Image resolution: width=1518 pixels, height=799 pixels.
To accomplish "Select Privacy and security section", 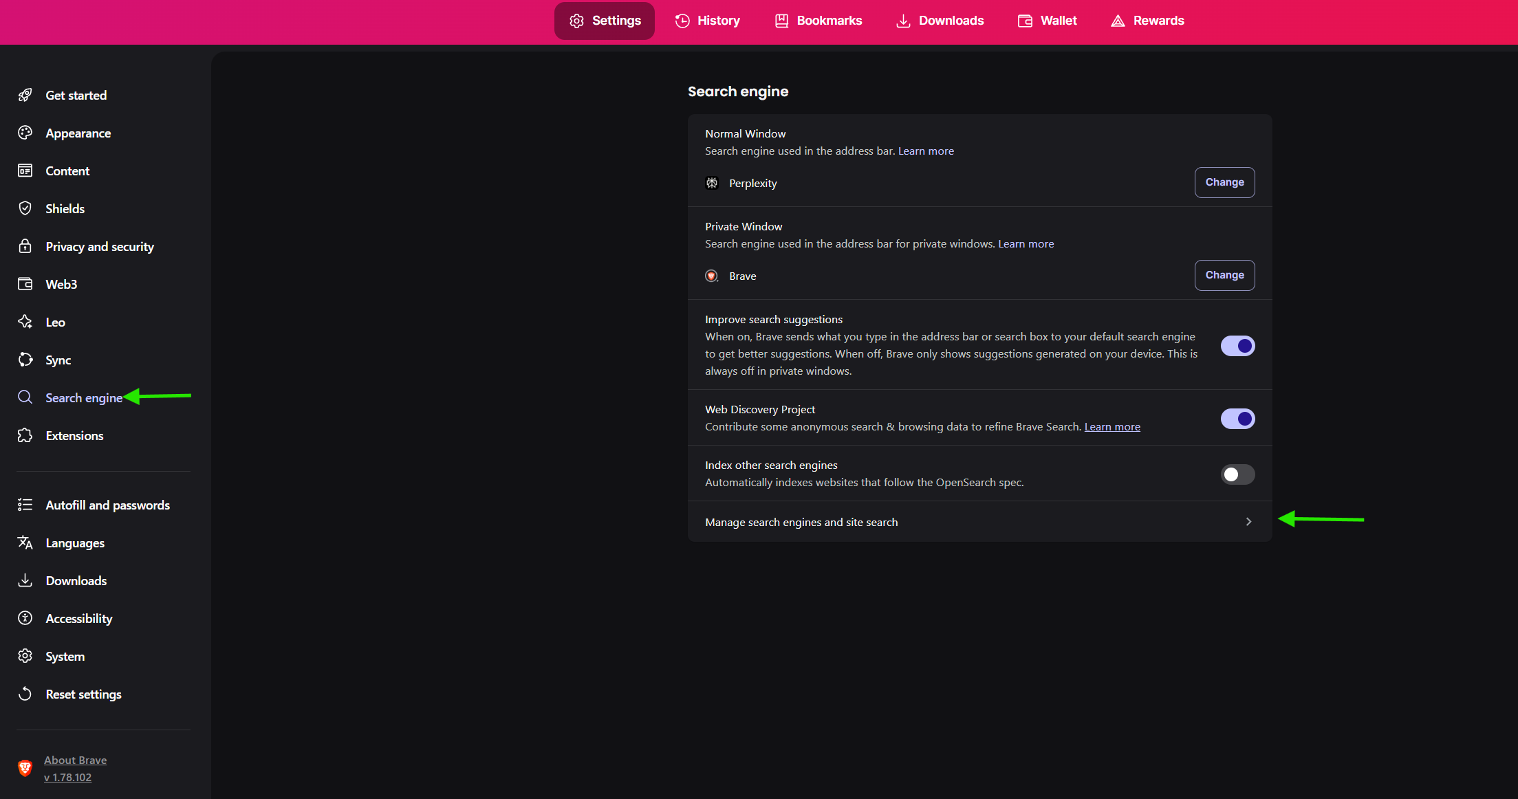I will 99,246.
